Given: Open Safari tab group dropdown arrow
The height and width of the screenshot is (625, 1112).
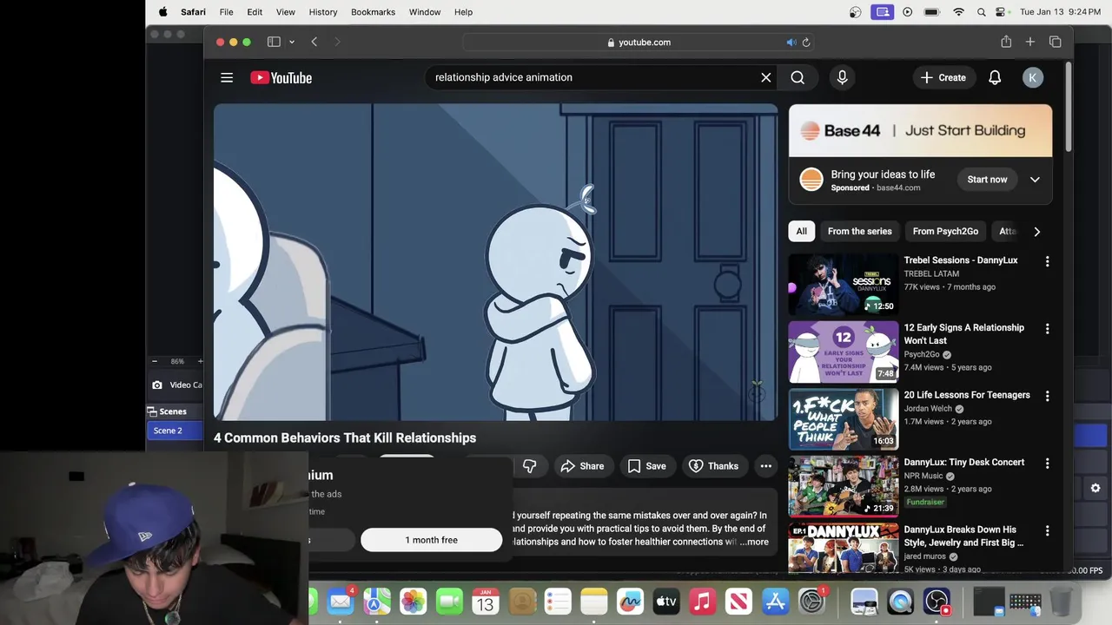Looking at the screenshot, I should coord(292,42).
